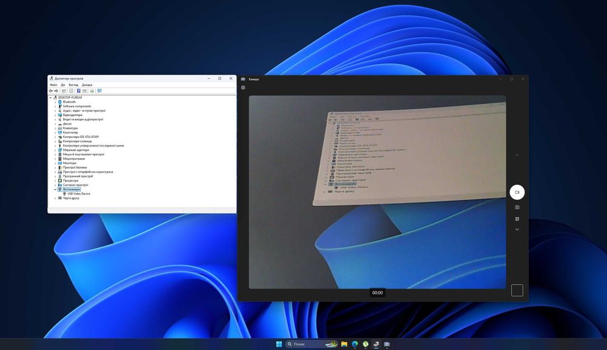Click the Camera live preview area
Viewport: 607px width, 350px height.
point(378,192)
